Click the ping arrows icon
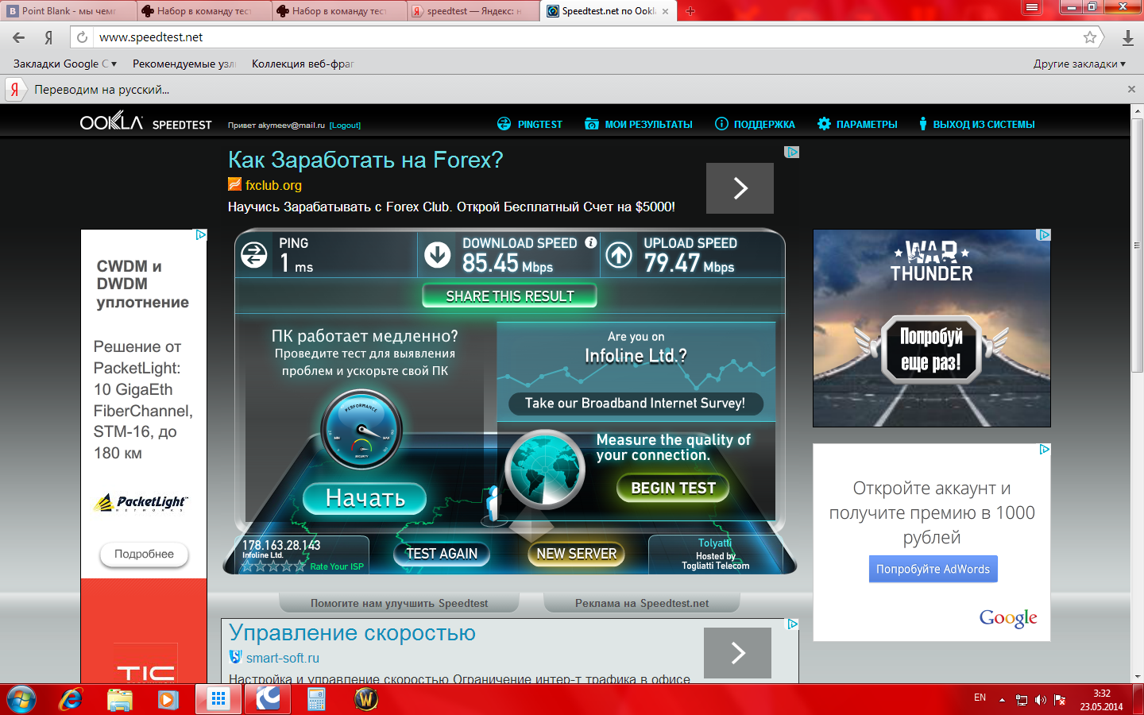 254,255
